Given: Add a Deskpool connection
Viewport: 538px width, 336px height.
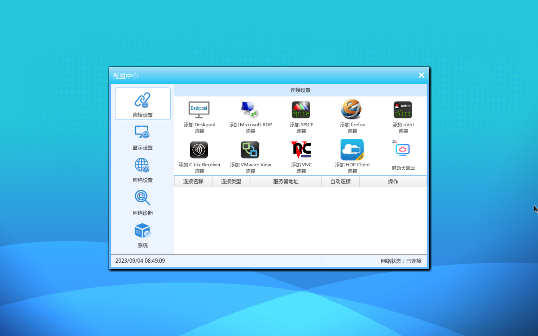Looking at the screenshot, I should 199,117.
